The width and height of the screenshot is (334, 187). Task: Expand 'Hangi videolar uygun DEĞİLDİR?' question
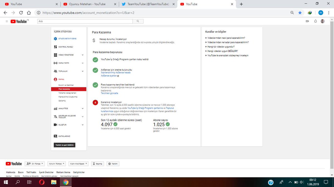point(222,51)
